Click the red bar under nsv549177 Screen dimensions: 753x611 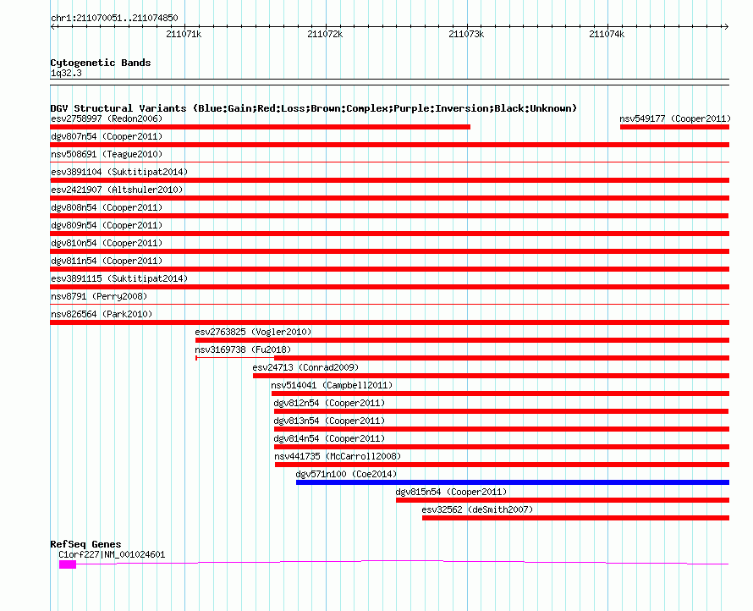tap(674, 127)
